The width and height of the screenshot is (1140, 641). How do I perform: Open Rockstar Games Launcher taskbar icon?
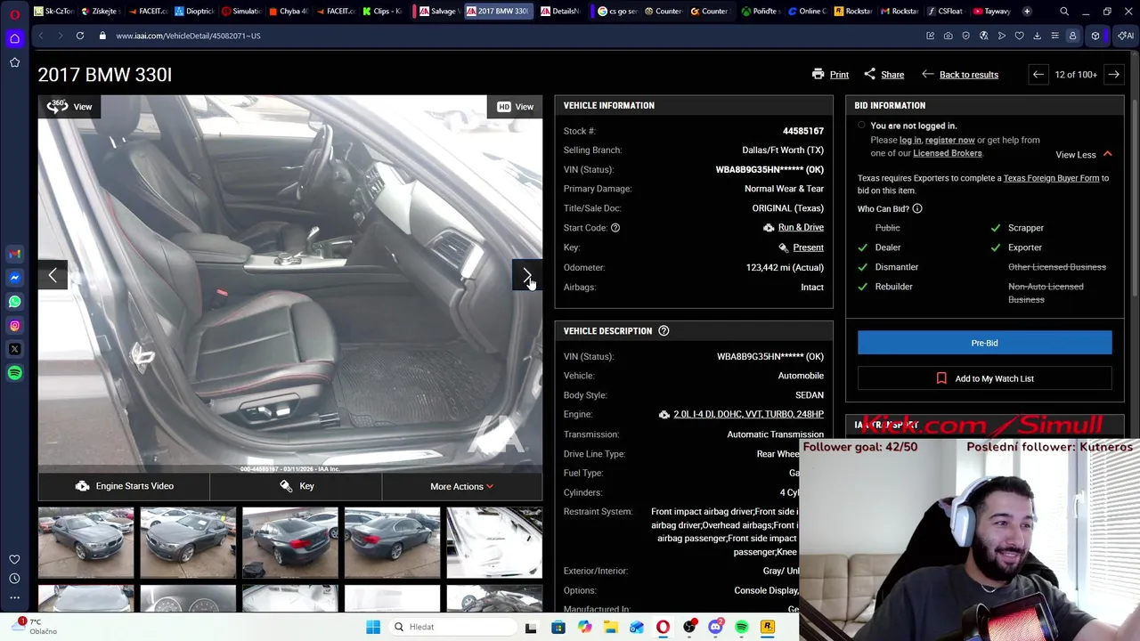pos(767,627)
